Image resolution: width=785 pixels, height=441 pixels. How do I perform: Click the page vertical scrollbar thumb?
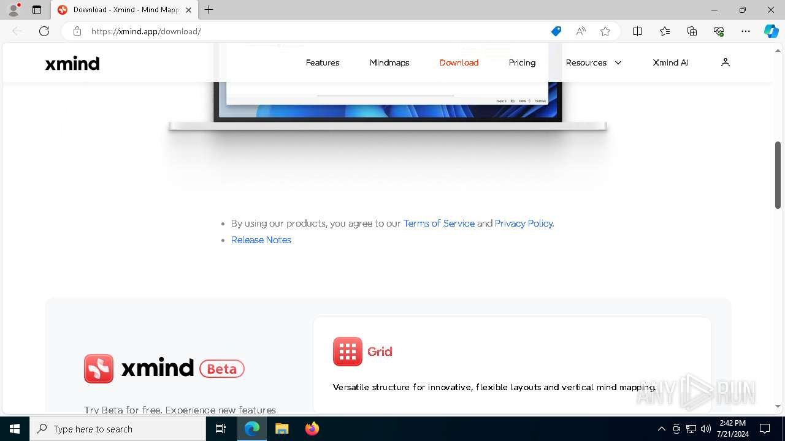pyautogui.click(x=778, y=175)
